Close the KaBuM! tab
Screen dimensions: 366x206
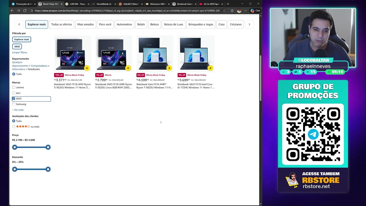pyautogui.click(x=142, y=4)
